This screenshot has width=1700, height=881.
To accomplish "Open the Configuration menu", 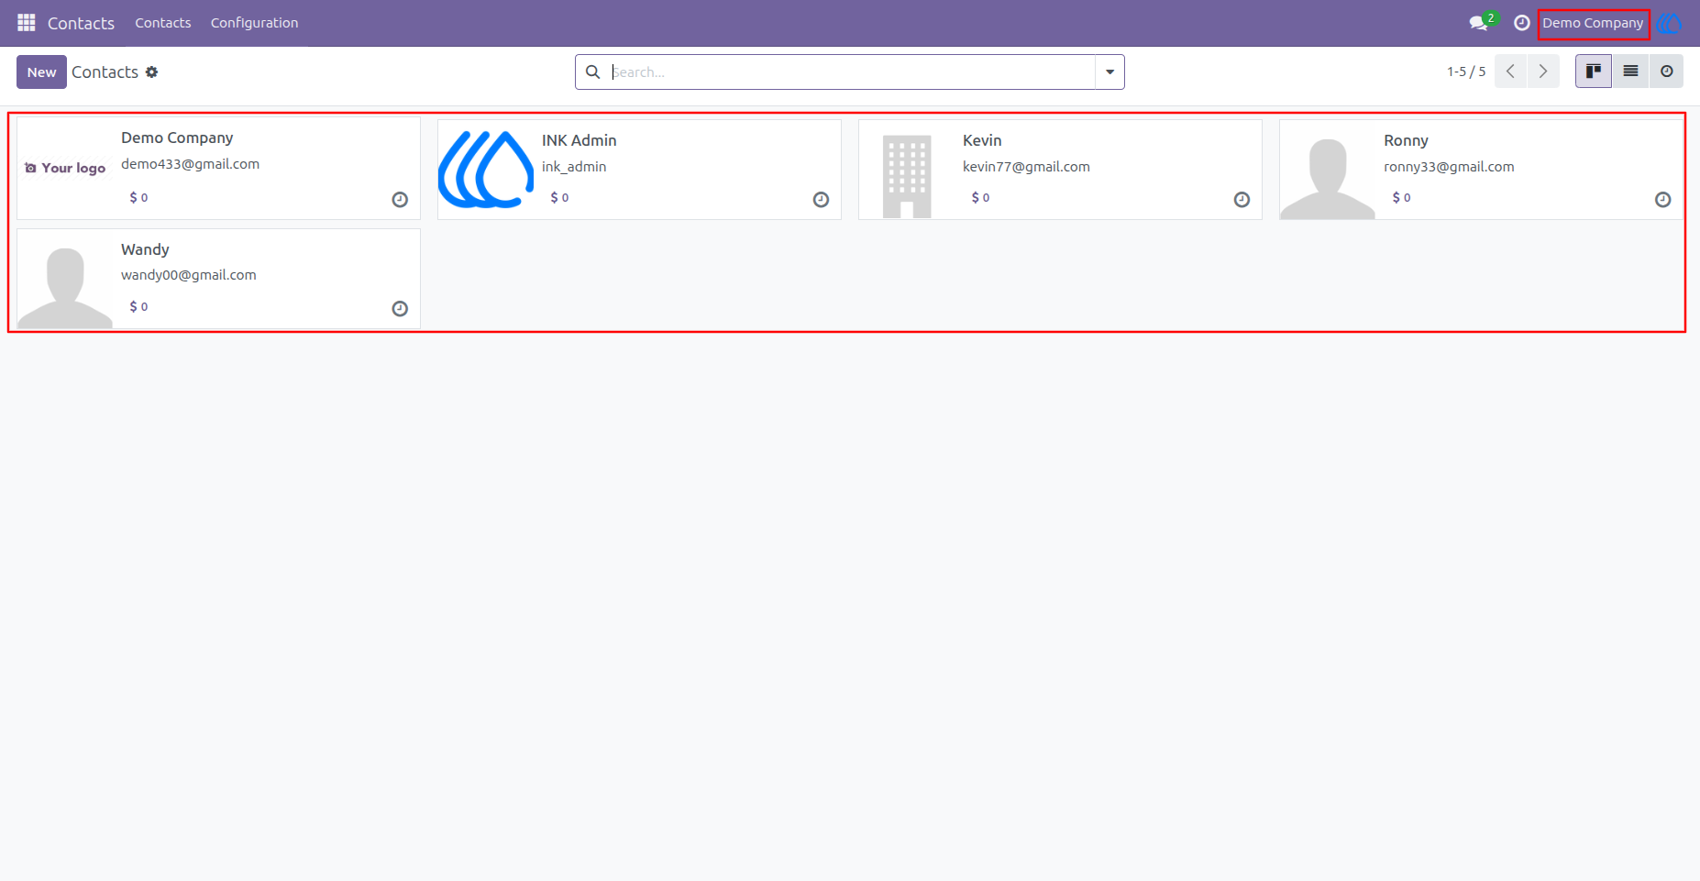I will click(254, 23).
